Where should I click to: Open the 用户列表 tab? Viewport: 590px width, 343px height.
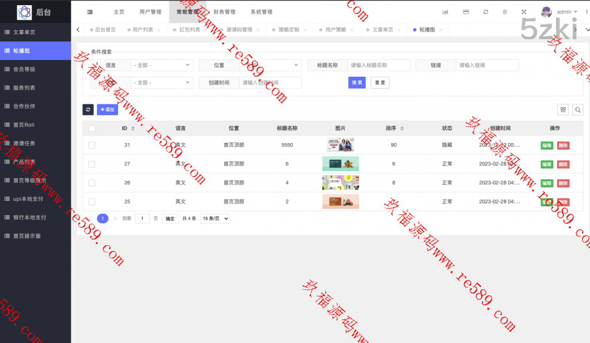143,29
